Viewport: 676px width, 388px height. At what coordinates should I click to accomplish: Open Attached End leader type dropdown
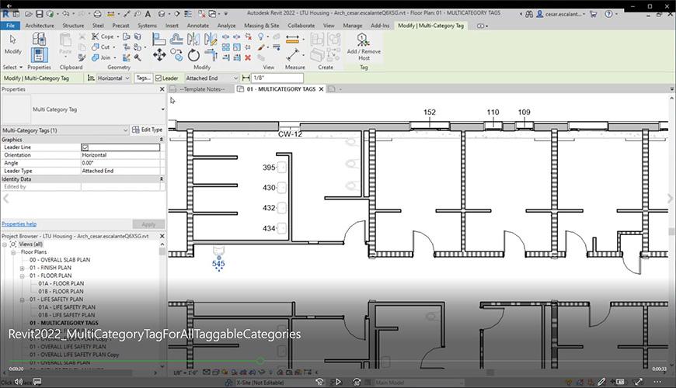coord(211,78)
